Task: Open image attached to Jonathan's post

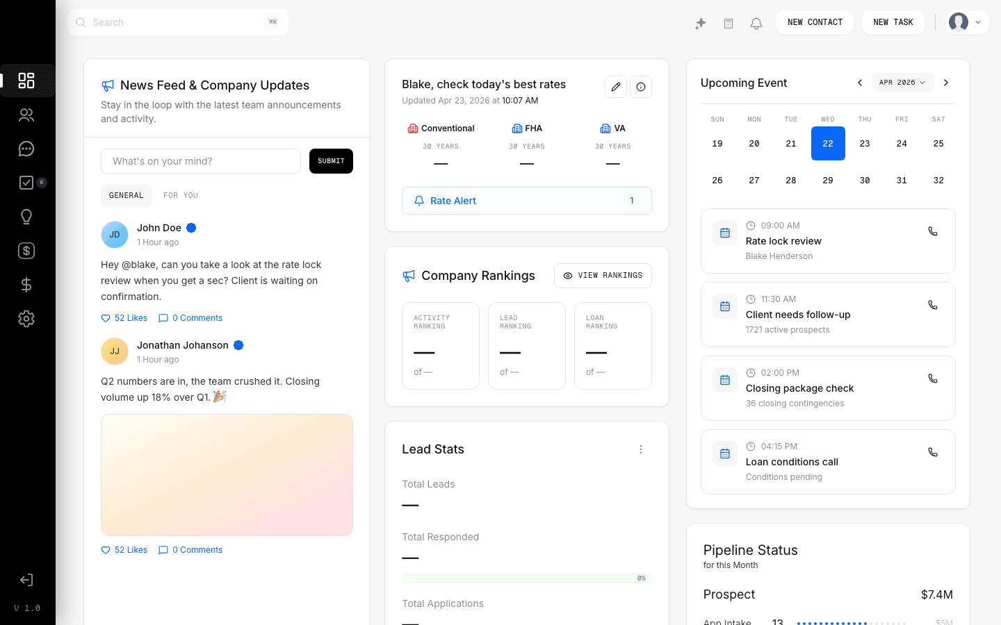Action: [227, 475]
